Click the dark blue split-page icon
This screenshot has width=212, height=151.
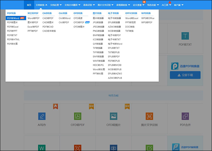(x=113, y=148)
